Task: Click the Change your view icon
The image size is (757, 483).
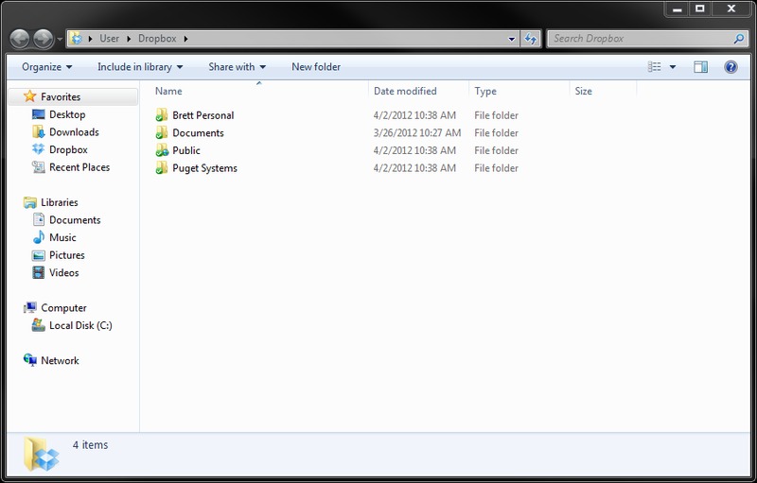Action: point(655,67)
